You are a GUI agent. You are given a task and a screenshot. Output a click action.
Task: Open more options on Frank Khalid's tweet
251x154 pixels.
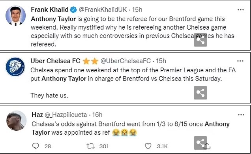click(x=241, y=10)
